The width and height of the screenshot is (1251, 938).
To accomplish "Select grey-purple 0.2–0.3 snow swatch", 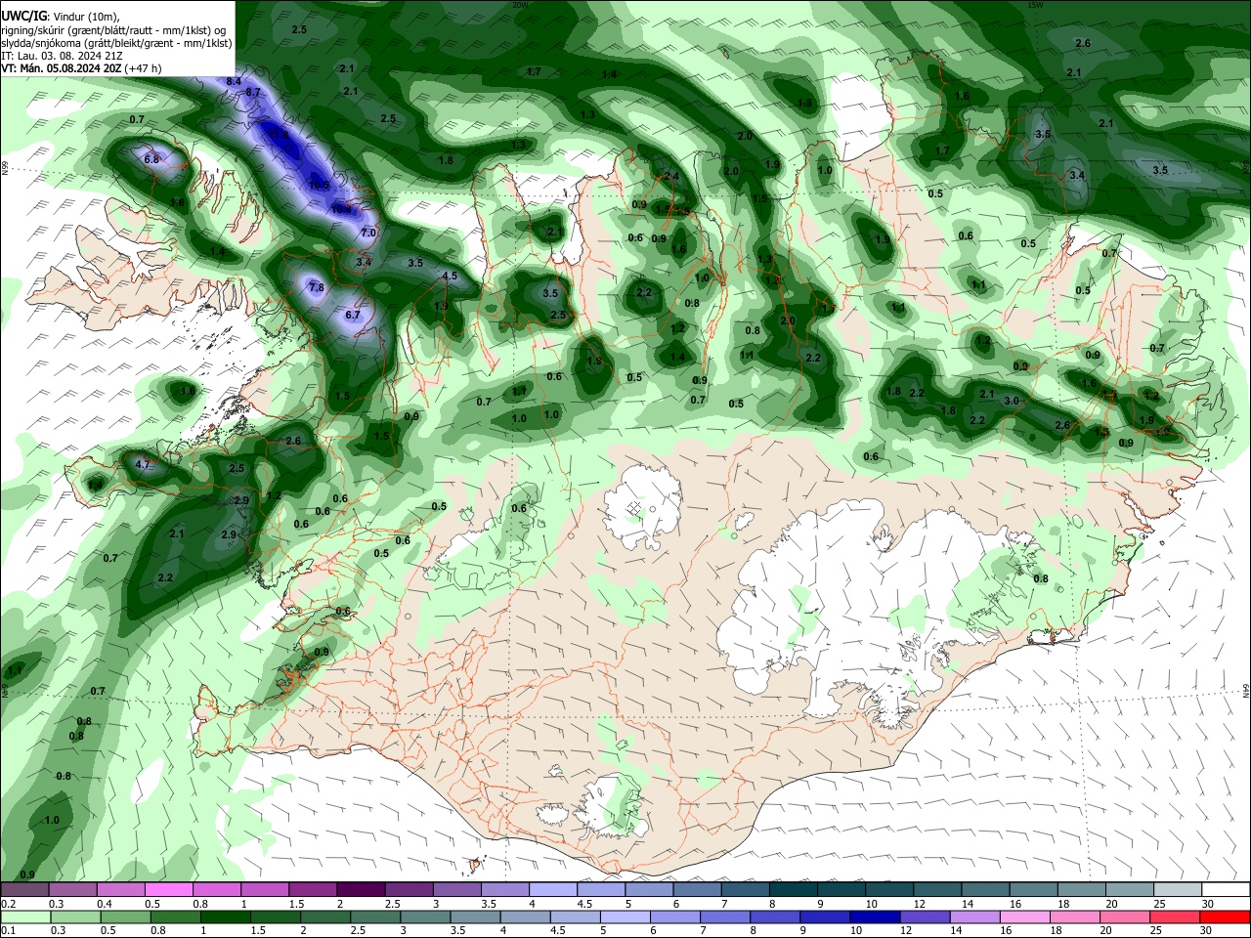I will [24, 890].
